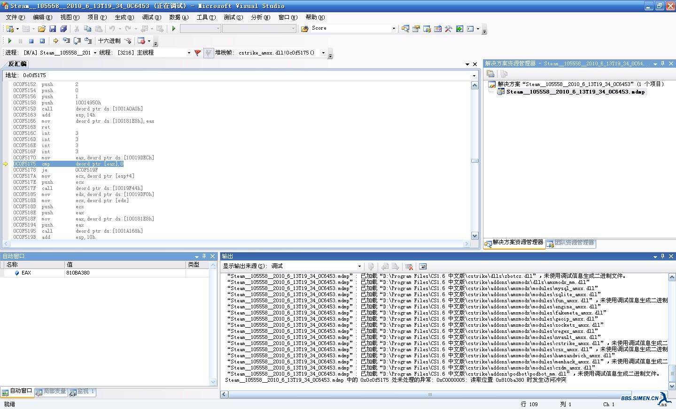Viewport: 676px width, 409px height.
Task: Open the 工具(T) menu
Action: [206, 17]
